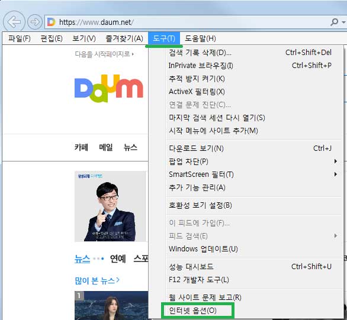Screen dimensions: 347x320
Task: Click the browser Forward arrow button
Action: pos(35,22)
